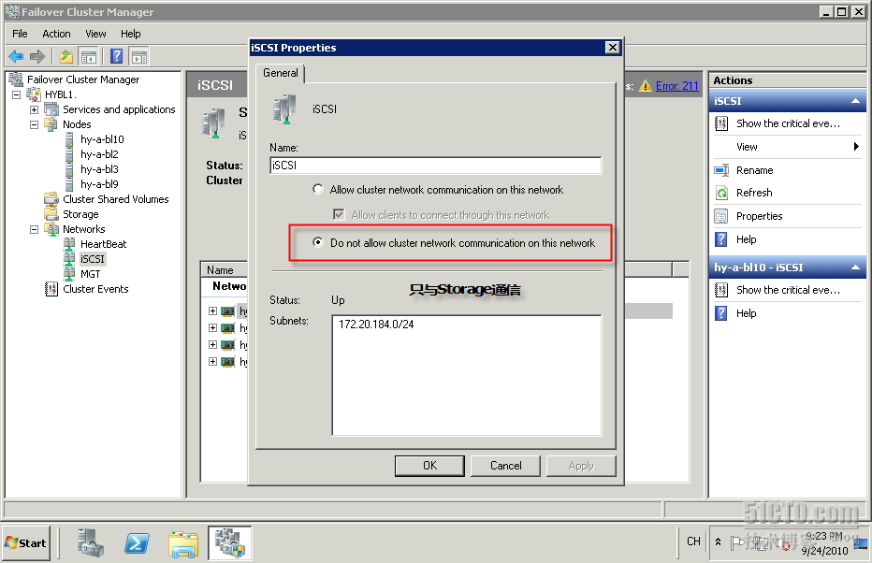872x563 pixels.
Task: Click the network Name input field
Action: [435, 166]
